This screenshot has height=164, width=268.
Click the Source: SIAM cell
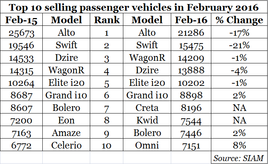click(x=239, y=158)
